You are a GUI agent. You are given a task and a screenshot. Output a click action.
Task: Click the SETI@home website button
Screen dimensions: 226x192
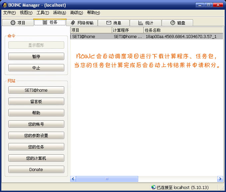point(36,90)
